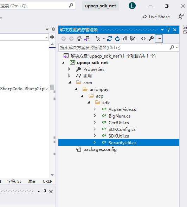
Task: Expand the SDKConfig.cs file node
Action: click(95, 129)
